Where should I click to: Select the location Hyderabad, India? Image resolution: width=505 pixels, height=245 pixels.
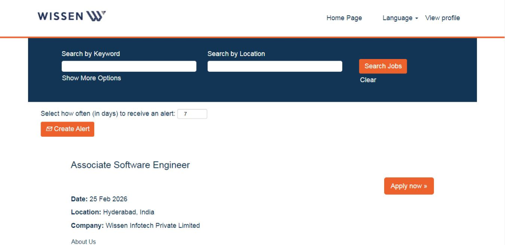point(129,212)
